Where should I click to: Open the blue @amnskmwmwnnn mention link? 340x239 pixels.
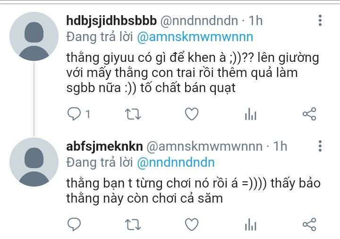pos(195,37)
